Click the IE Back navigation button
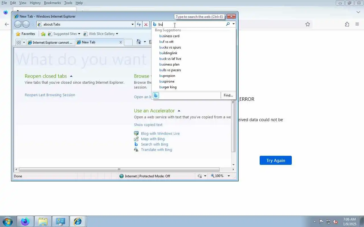The height and width of the screenshot is (227, 364). pos(18,24)
